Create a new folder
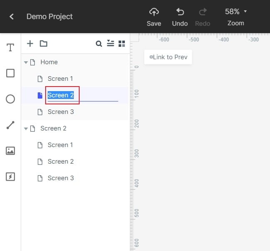Screen dimensions: 270x251 [44, 43]
